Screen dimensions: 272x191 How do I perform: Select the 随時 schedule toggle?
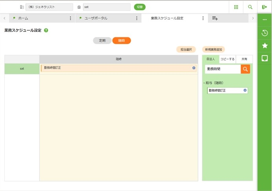pyautogui.click(x=122, y=41)
